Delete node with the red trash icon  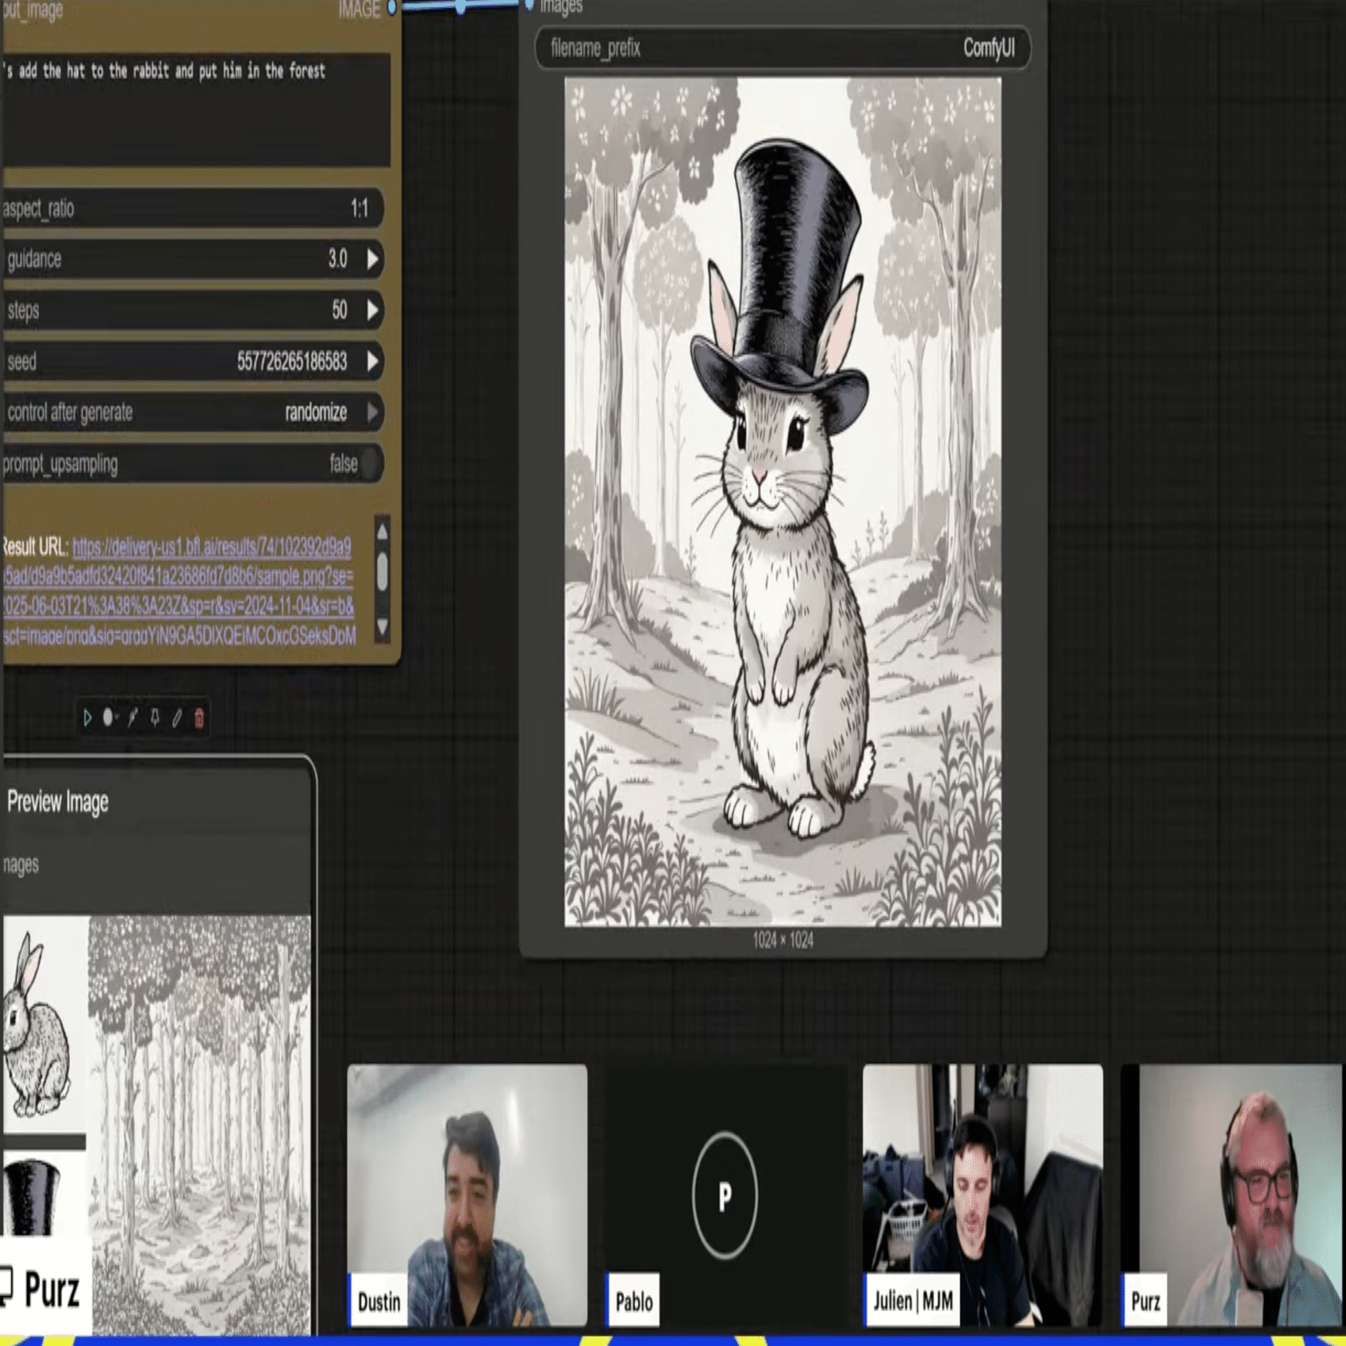pos(199,718)
